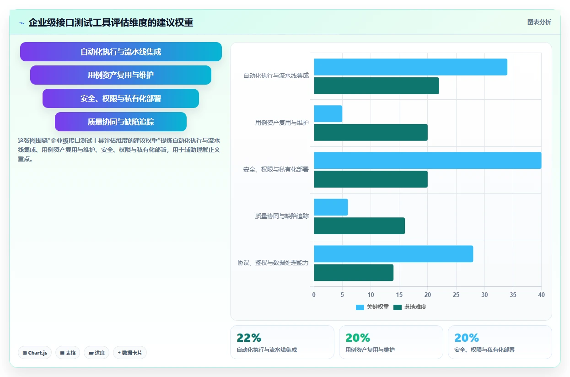The image size is (570, 377).
Task: Select the 安全、权限与私有化部署 funnel pill
Action: coord(121,98)
